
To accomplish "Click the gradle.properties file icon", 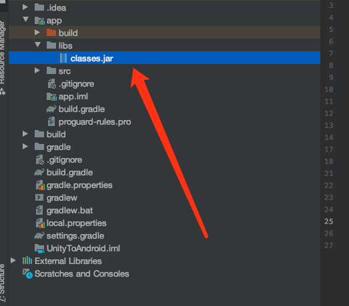I will point(40,185).
